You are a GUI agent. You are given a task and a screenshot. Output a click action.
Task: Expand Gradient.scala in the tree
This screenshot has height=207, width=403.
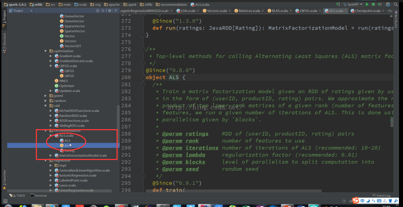coord(51,56)
